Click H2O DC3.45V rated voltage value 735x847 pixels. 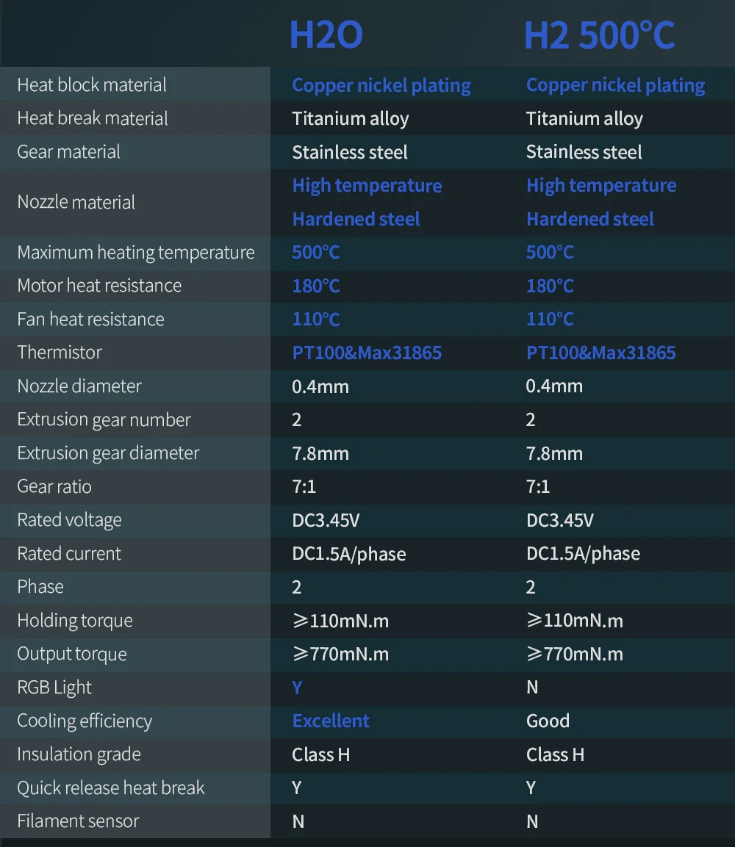[326, 520]
